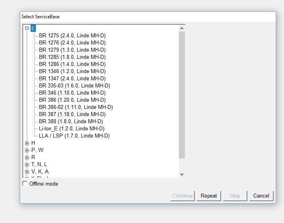Select the E category label

pos(33,28)
